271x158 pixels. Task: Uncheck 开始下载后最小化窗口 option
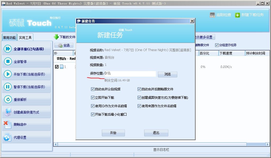(92, 114)
